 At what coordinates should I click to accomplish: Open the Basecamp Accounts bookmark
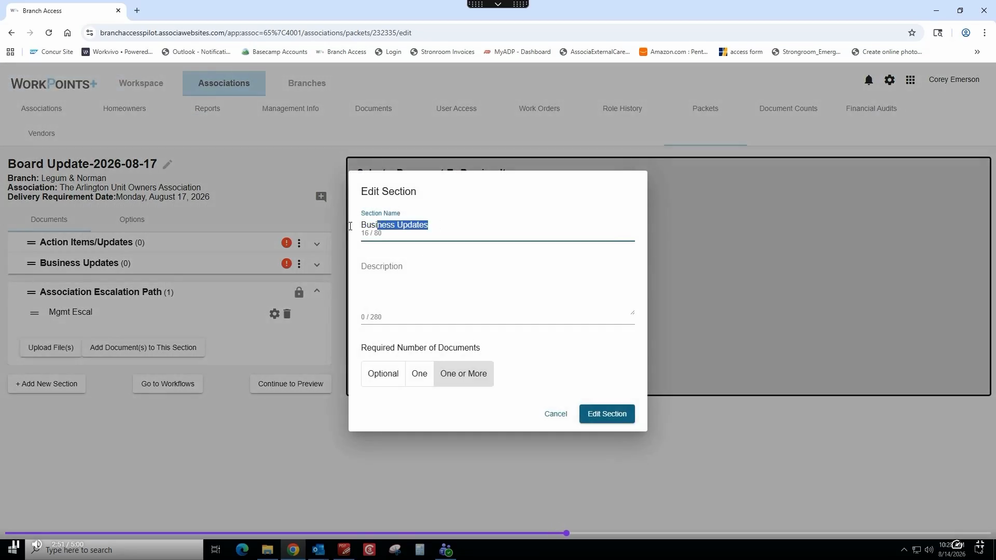click(274, 52)
